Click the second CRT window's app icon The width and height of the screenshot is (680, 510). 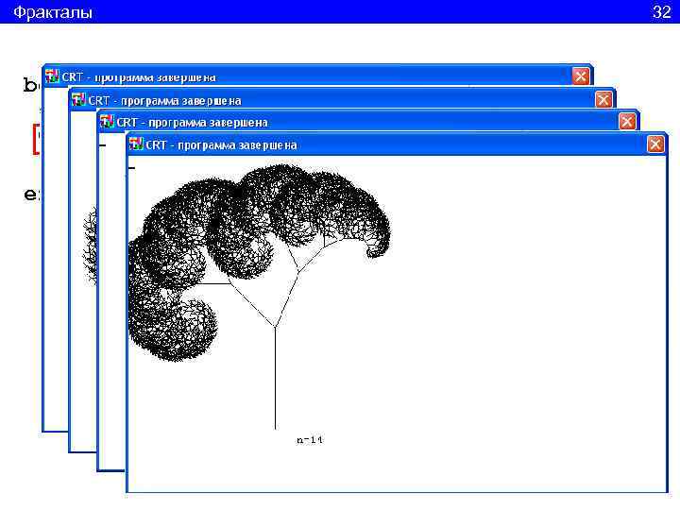(107, 122)
